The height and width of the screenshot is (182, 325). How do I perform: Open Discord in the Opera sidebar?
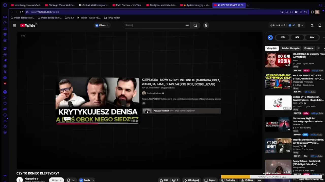[5, 78]
